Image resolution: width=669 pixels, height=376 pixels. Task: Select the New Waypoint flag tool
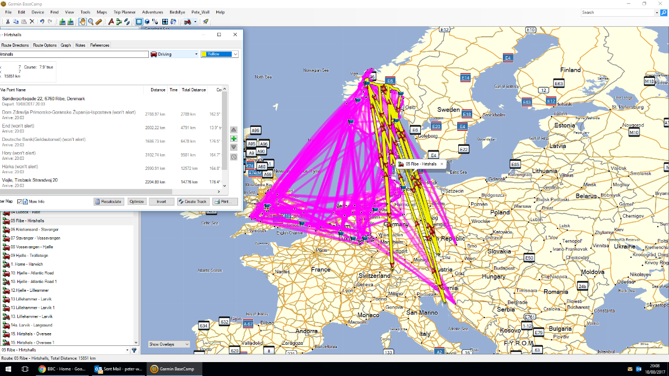tap(111, 22)
